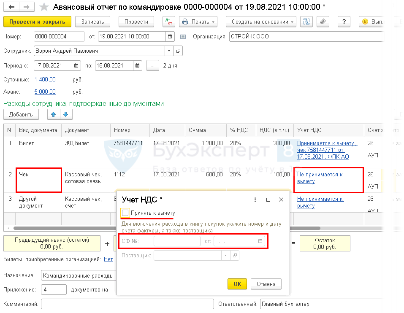
Task: Mark document as favorite with star
Action: click(x=43, y=7)
